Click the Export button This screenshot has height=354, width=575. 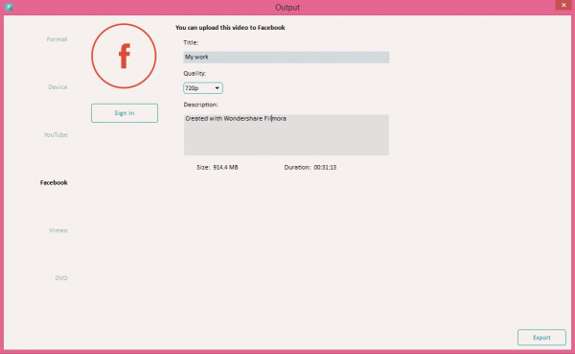coord(541,338)
